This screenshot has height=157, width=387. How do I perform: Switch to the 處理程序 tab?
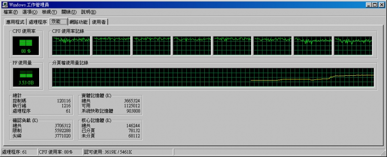38,22
